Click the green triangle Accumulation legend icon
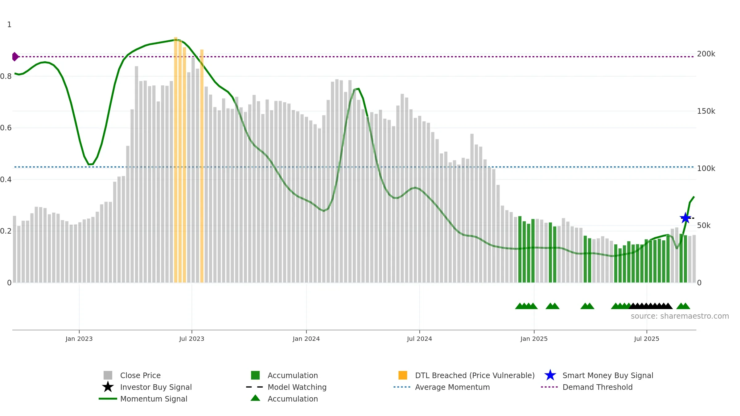This screenshot has width=740, height=416. 255,398
